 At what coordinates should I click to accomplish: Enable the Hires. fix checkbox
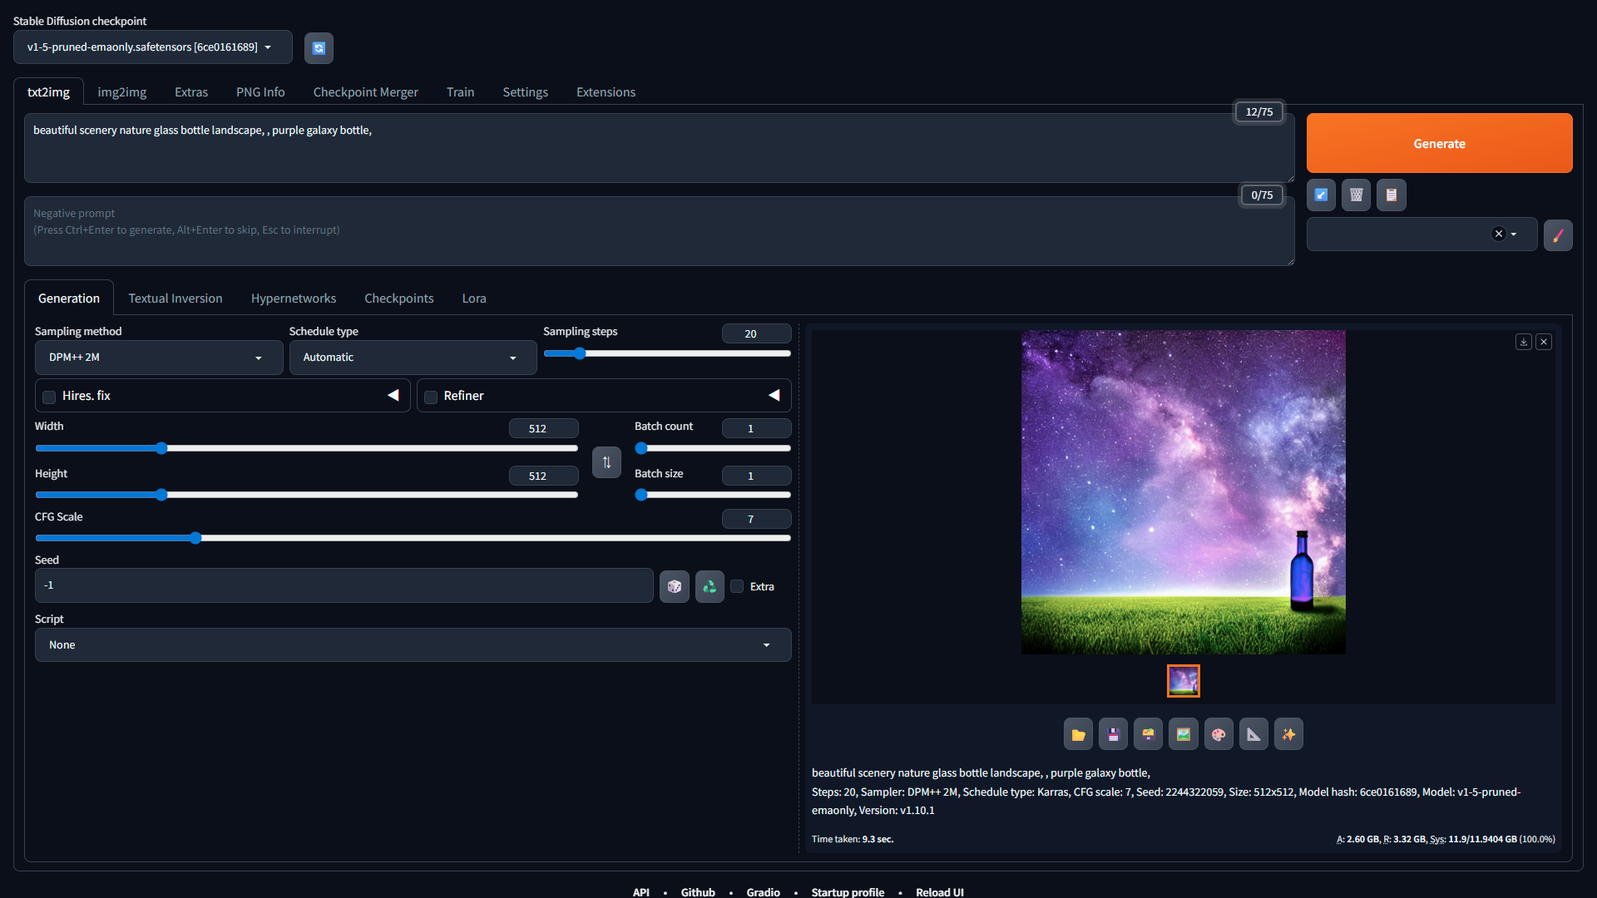(x=49, y=397)
